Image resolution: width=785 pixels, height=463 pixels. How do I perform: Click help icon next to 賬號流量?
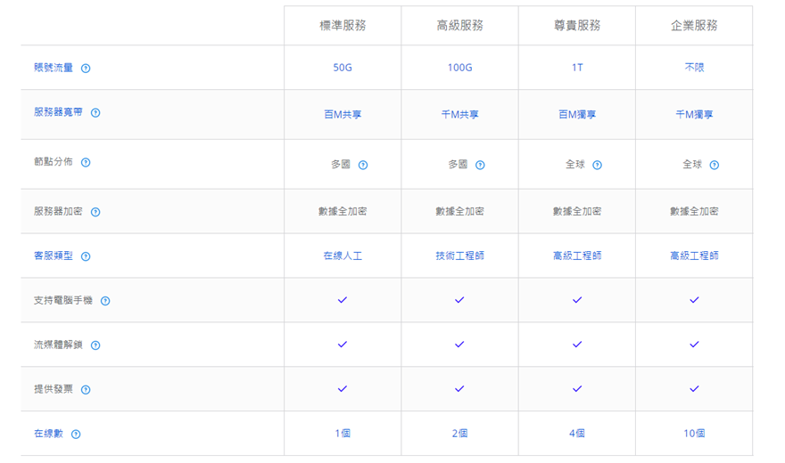click(x=86, y=69)
